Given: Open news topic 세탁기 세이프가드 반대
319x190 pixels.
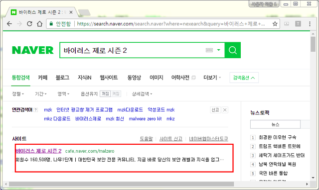Looking at the screenshot, I should [282, 155].
